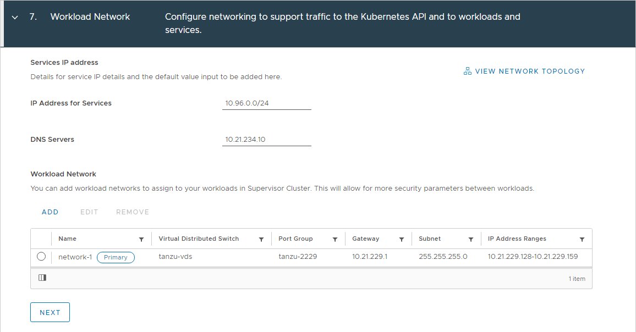Click the Workload Network step title

(x=90, y=16)
